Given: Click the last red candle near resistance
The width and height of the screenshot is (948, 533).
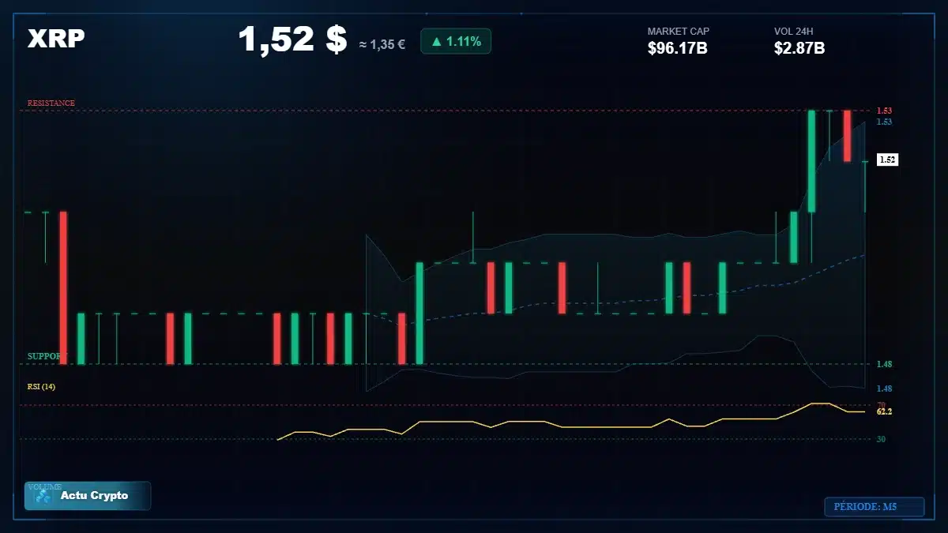Looking at the screenshot, I should tap(847, 136).
